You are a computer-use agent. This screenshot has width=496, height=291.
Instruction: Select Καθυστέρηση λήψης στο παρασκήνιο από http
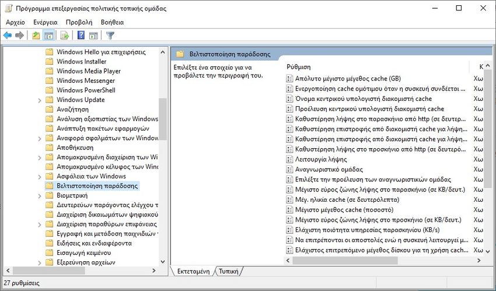380,119
